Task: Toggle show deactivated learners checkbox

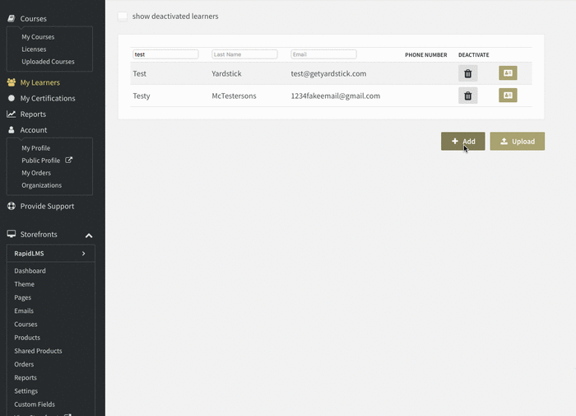Action: pyautogui.click(x=123, y=16)
